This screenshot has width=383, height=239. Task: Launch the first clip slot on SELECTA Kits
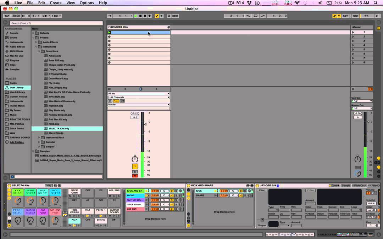click(x=110, y=33)
